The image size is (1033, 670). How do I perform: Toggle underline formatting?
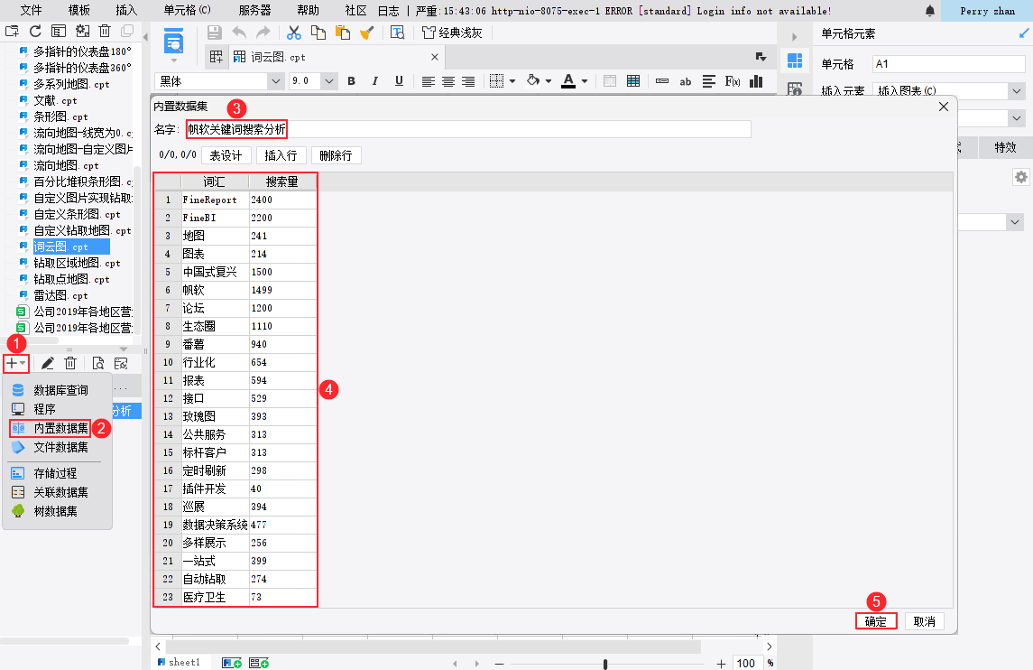(399, 81)
